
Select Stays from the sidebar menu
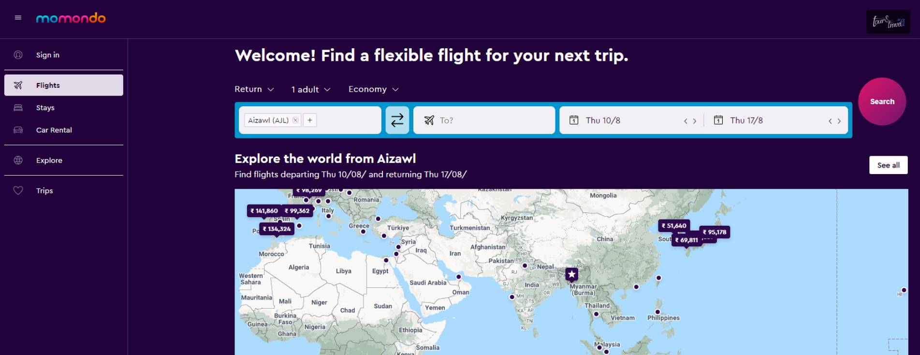(45, 108)
